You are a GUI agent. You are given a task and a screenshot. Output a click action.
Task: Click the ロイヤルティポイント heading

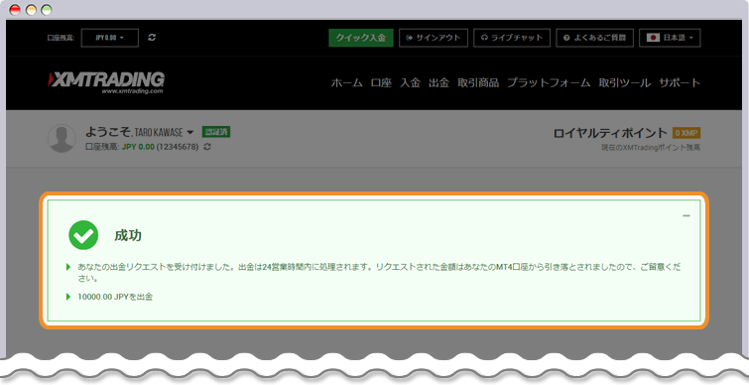point(609,133)
